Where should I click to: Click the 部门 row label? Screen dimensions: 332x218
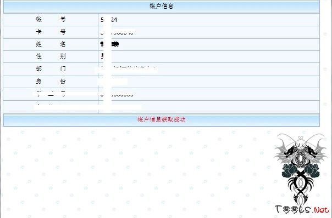51,68
